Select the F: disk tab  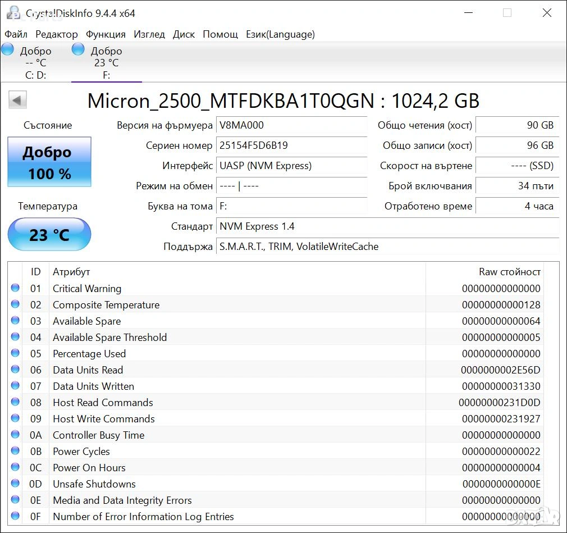coord(106,63)
